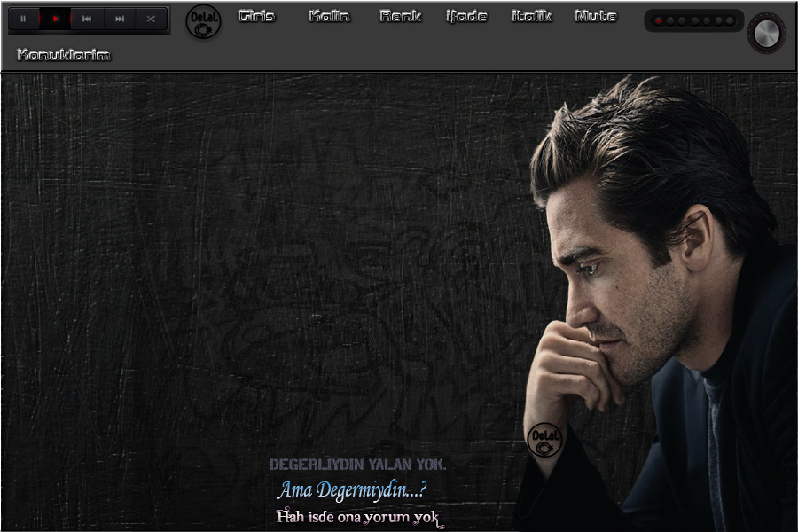Click the 'Hah isde ona yorum yok' text
798x532 pixels.
357,517
